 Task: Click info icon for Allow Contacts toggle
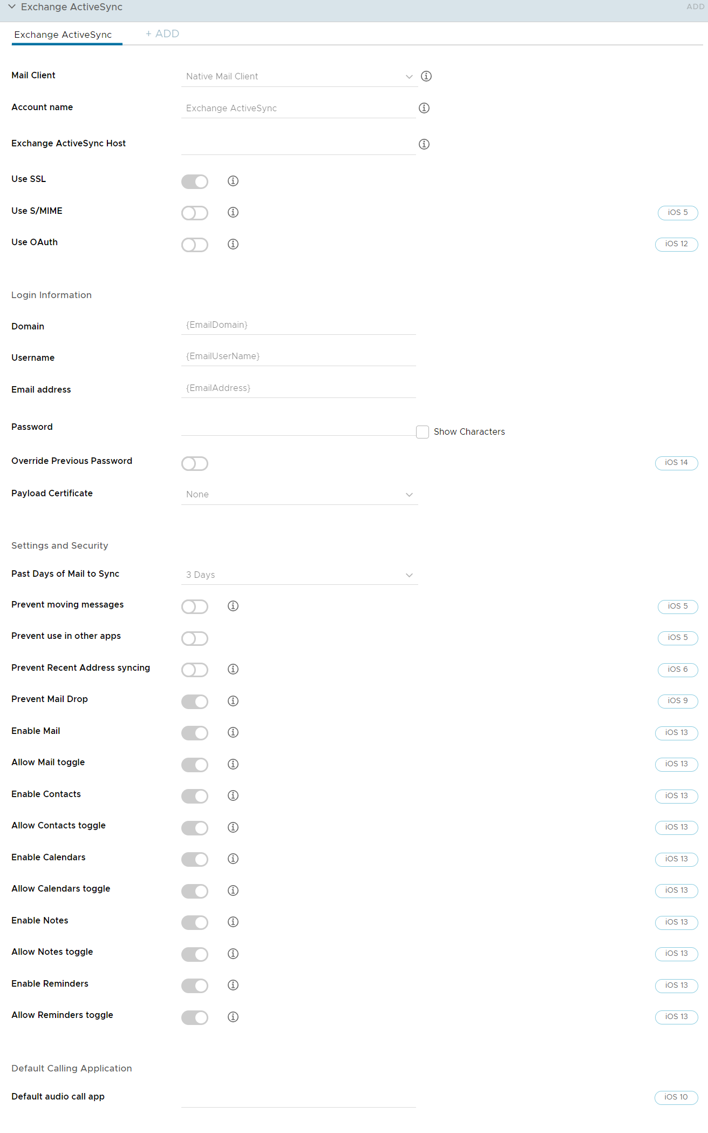coord(233,827)
